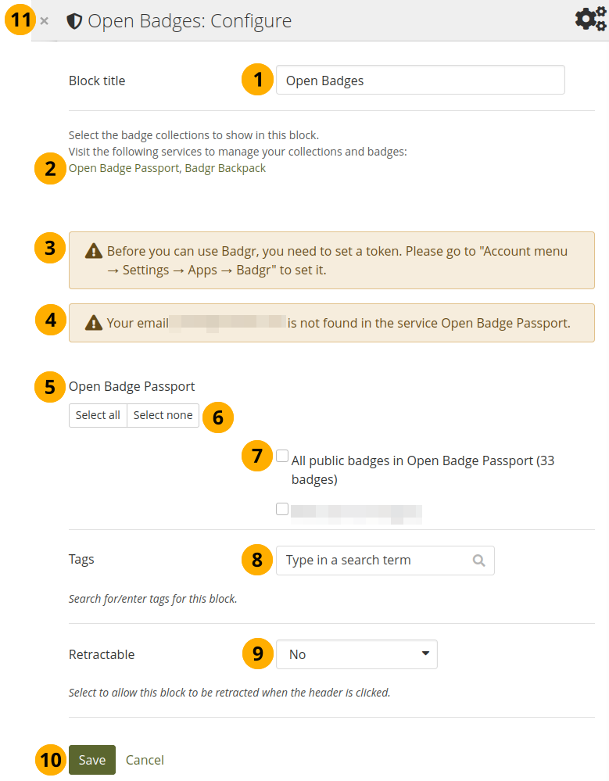Open the Open Badge Passport service link
Screen dimensions: 609x781
(124, 168)
